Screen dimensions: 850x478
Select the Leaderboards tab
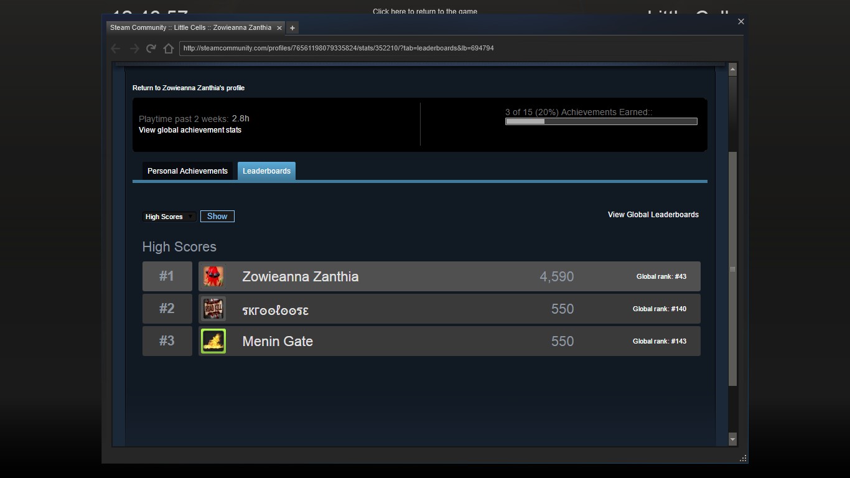(266, 171)
